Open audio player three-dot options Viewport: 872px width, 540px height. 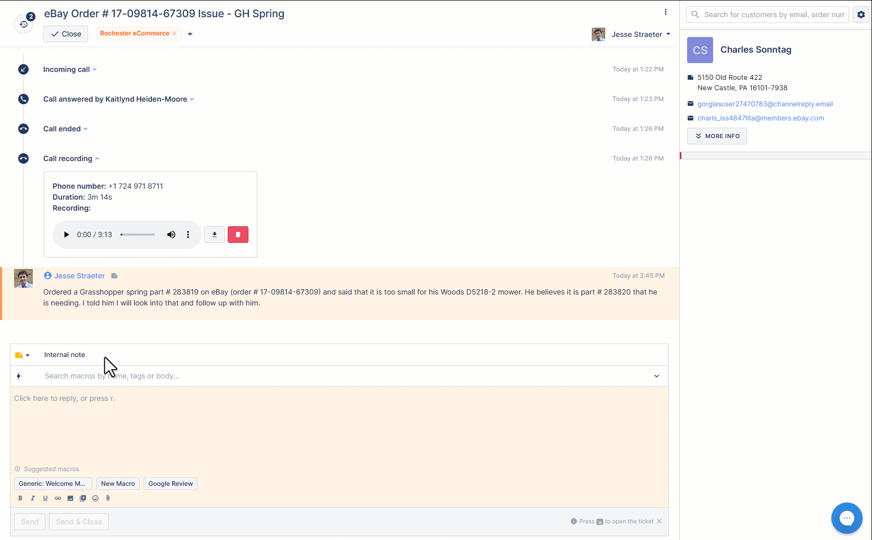coord(188,235)
